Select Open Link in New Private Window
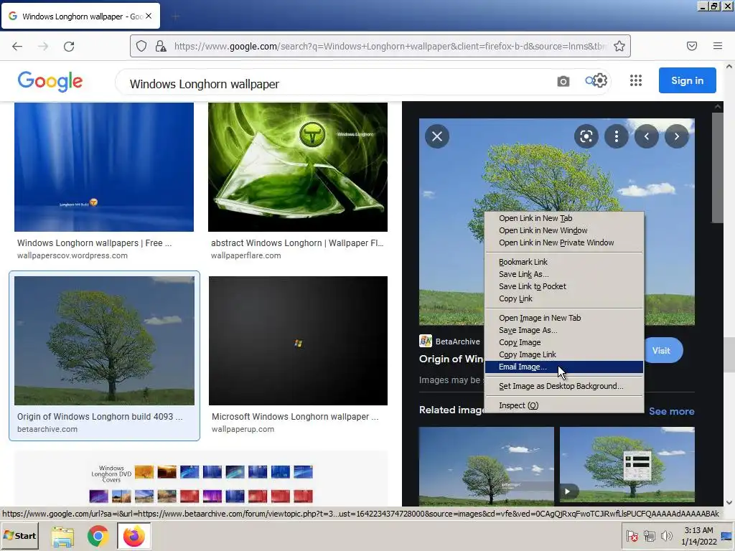Image resolution: width=735 pixels, height=551 pixels. pyautogui.click(x=564, y=242)
